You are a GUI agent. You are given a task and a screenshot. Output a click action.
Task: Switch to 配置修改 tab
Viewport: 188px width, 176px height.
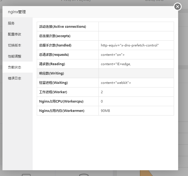pos(18,34)
